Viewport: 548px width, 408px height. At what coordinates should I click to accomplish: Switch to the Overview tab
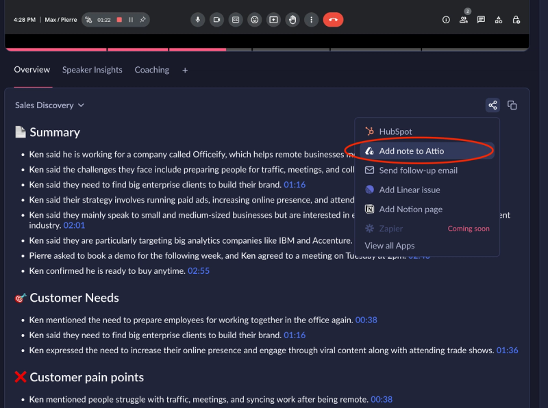(x=32, y=70)
